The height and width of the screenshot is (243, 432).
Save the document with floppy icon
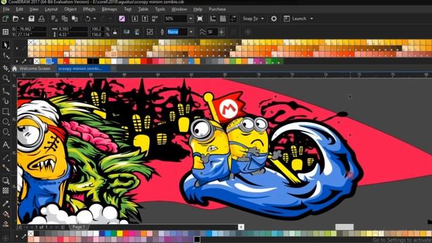point(32,18)
